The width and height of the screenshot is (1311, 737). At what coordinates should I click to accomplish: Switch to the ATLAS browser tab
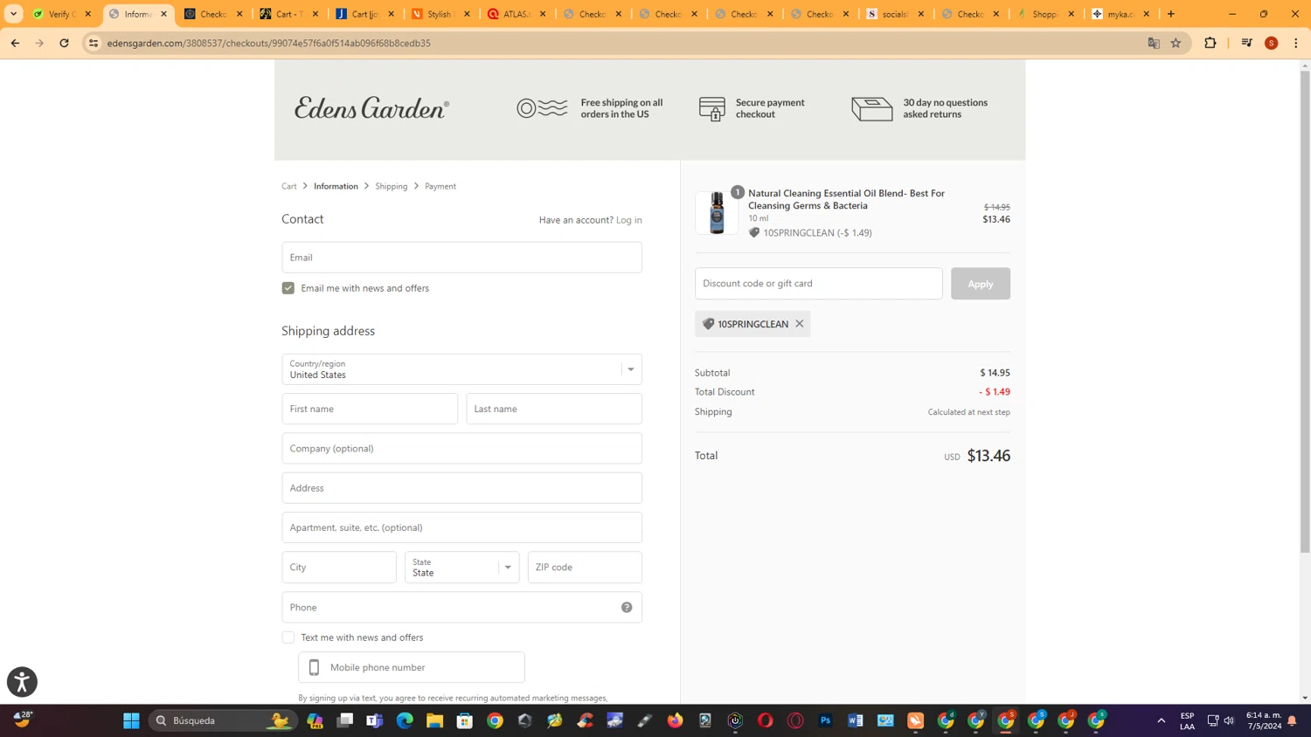tap(517, 14)
